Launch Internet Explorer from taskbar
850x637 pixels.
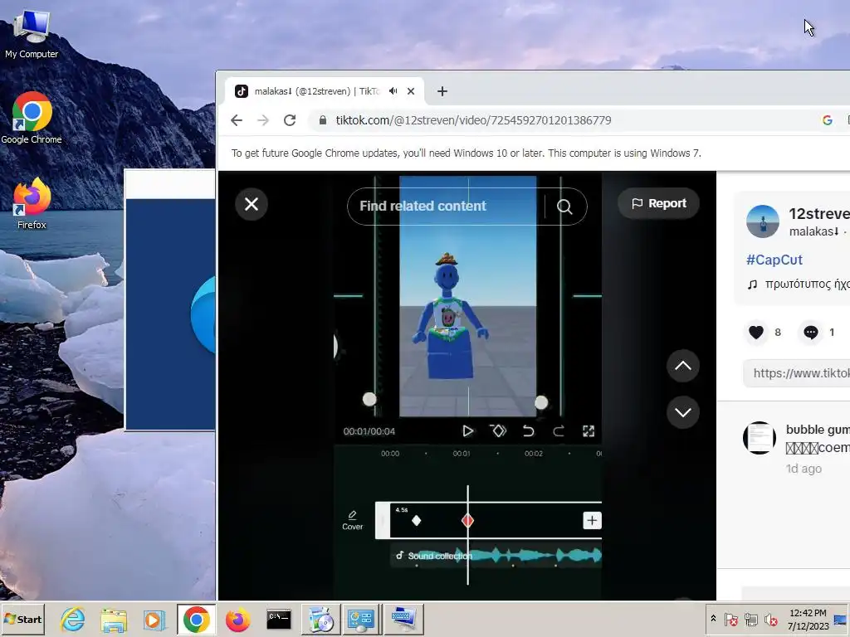73,619
